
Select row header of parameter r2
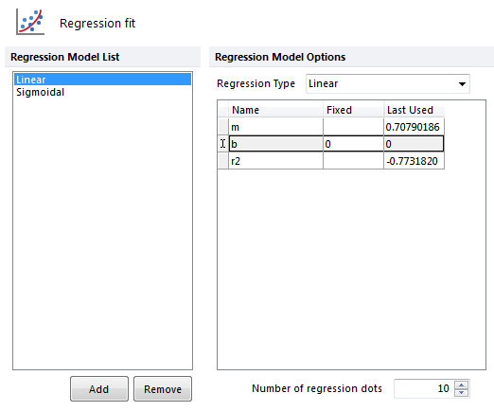[x=223, y=161]
